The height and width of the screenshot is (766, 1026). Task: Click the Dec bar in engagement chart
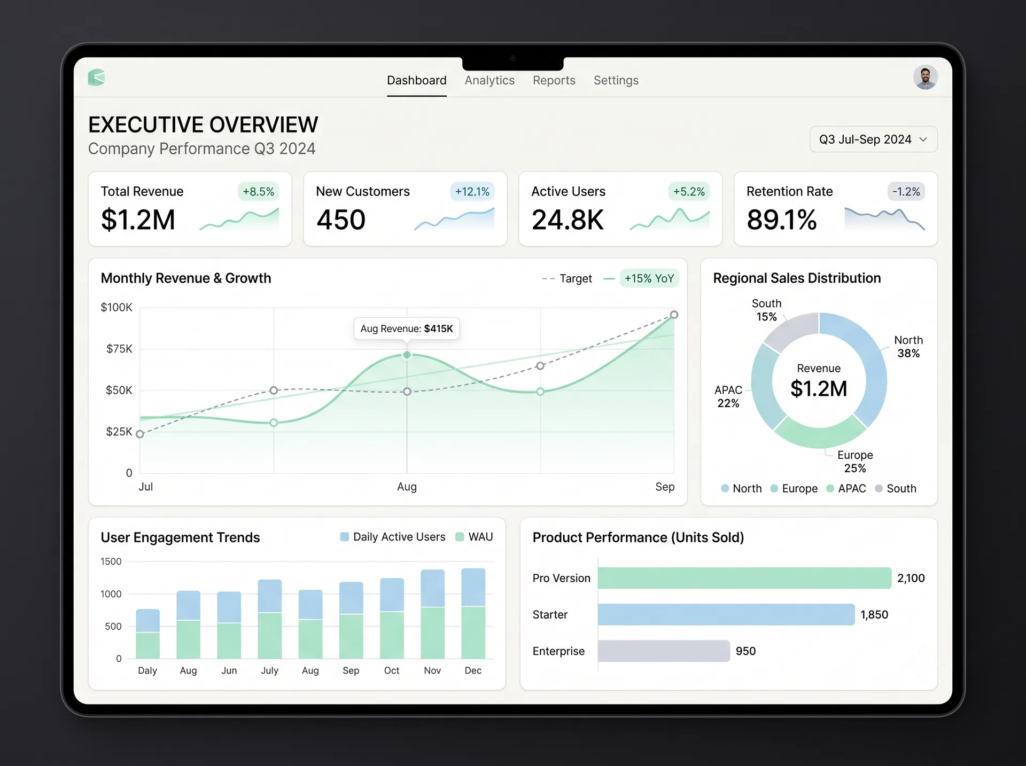(473, 613)
